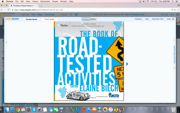Image resolution: width=180 pixels, height=113 pixels.
Task: Select the Print Book tab
Action: (49, 19)
